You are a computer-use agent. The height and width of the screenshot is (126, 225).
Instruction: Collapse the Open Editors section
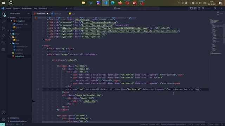pyautogui.click(x=19, y=18)
